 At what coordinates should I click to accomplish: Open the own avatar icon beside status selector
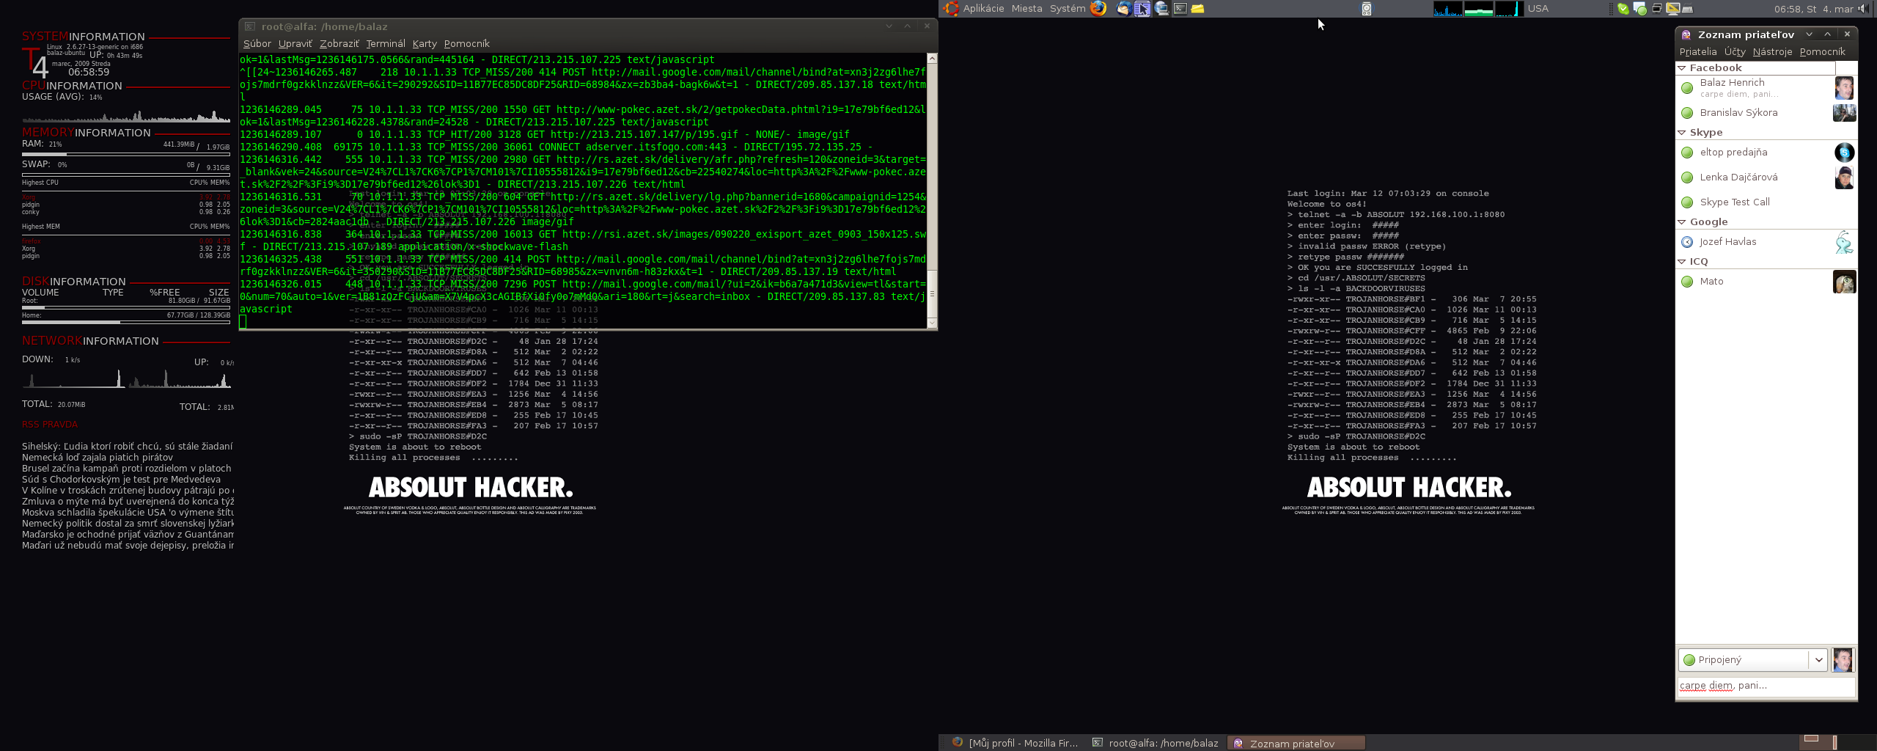pyautogui.click(x=1843, y=660)
